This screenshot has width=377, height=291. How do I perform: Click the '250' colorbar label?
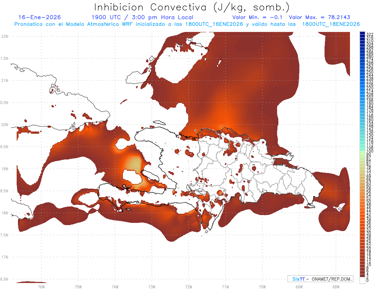370,72
